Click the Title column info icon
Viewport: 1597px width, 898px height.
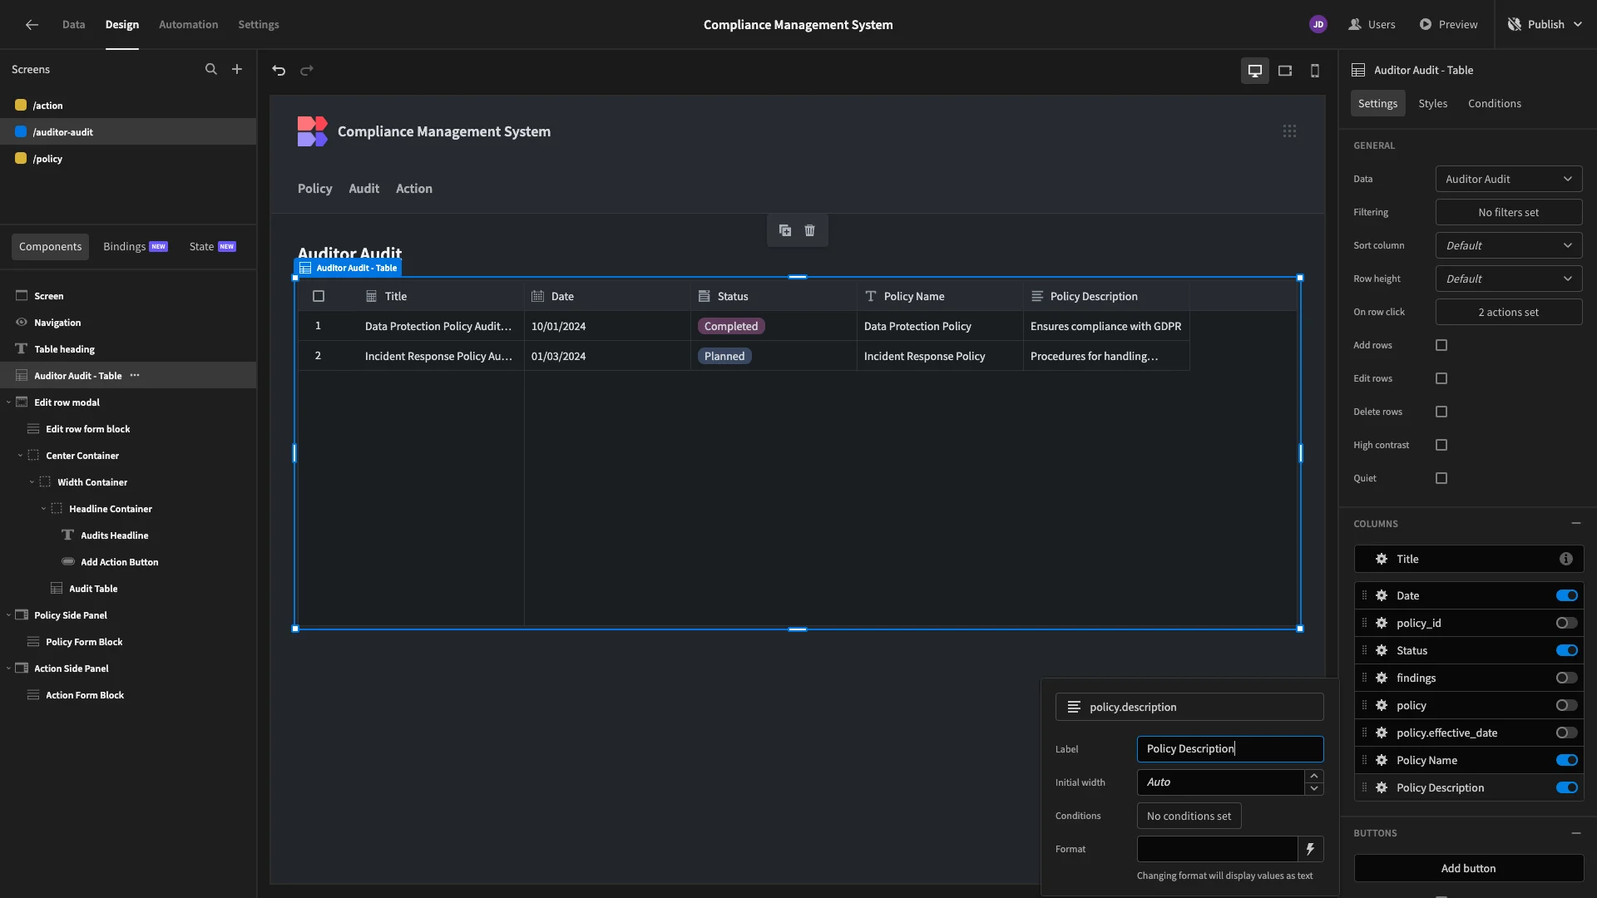tap(1566, 559)
